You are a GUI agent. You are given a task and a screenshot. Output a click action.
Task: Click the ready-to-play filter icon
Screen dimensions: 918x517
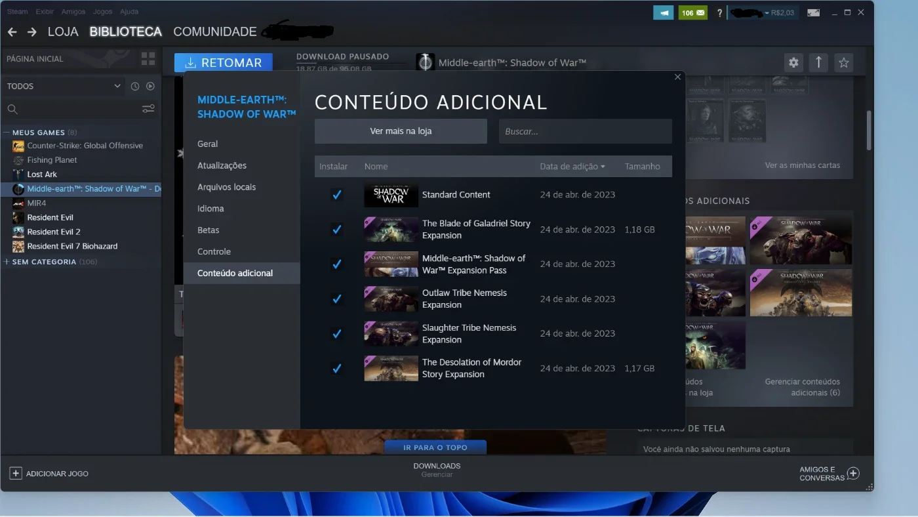pyautogui.click(x=150, y=86)
